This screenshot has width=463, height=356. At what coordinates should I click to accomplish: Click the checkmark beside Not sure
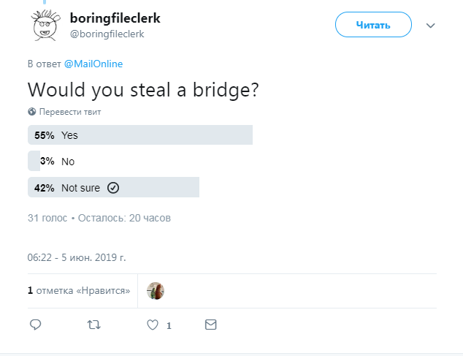113,188
